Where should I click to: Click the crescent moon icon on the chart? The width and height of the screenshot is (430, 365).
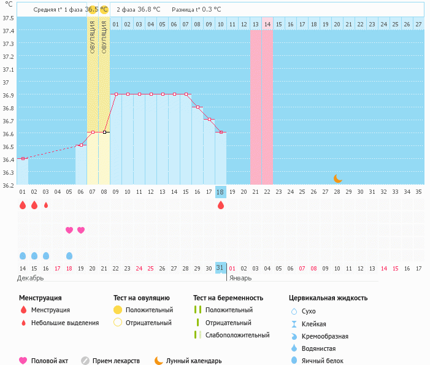click(x=337, y=178)
